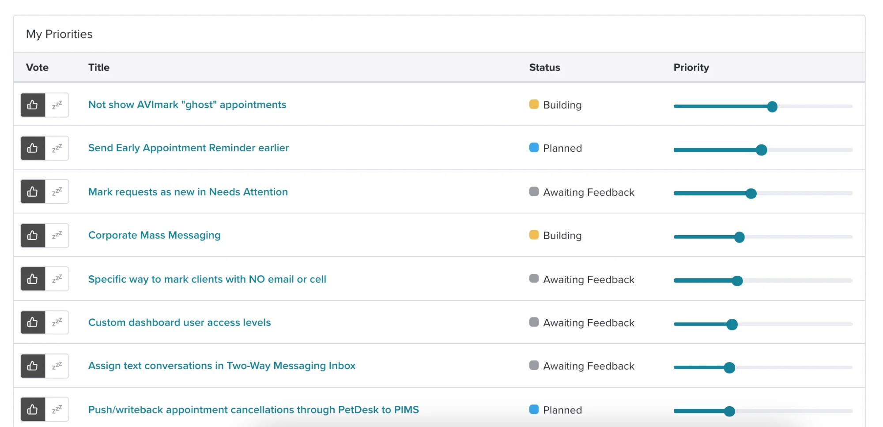Upvote 'Push/writeback appointment cancellations' row
The image size is (883, 427).
[x=33, y=409]
